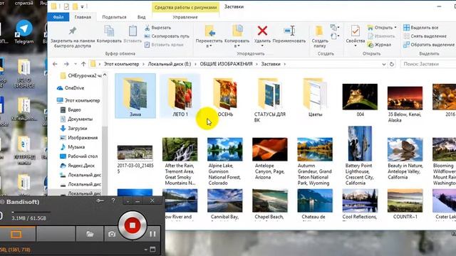This screenshot has width=456, height=256.
Task: Open Telegram desktop shortcut
Action: [x=24, y=32]
